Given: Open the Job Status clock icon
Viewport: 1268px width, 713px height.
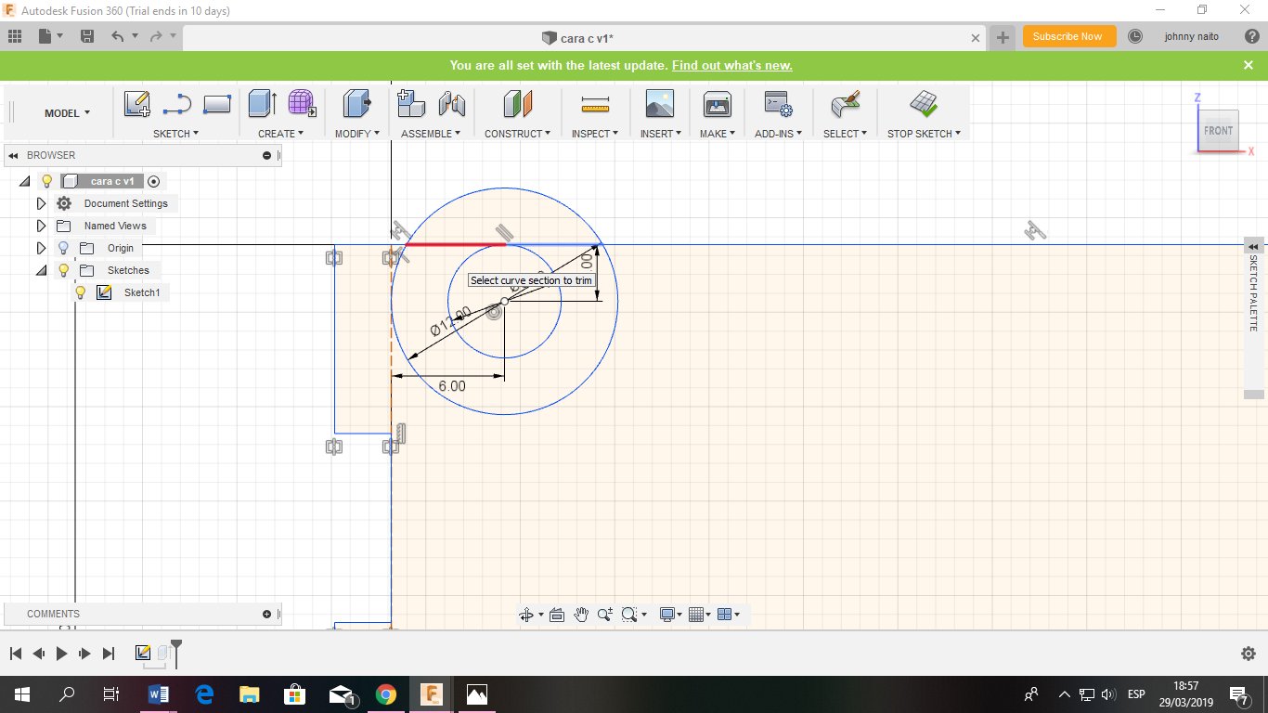Looking at the screenshot, I should click(x=1135, y=36).
